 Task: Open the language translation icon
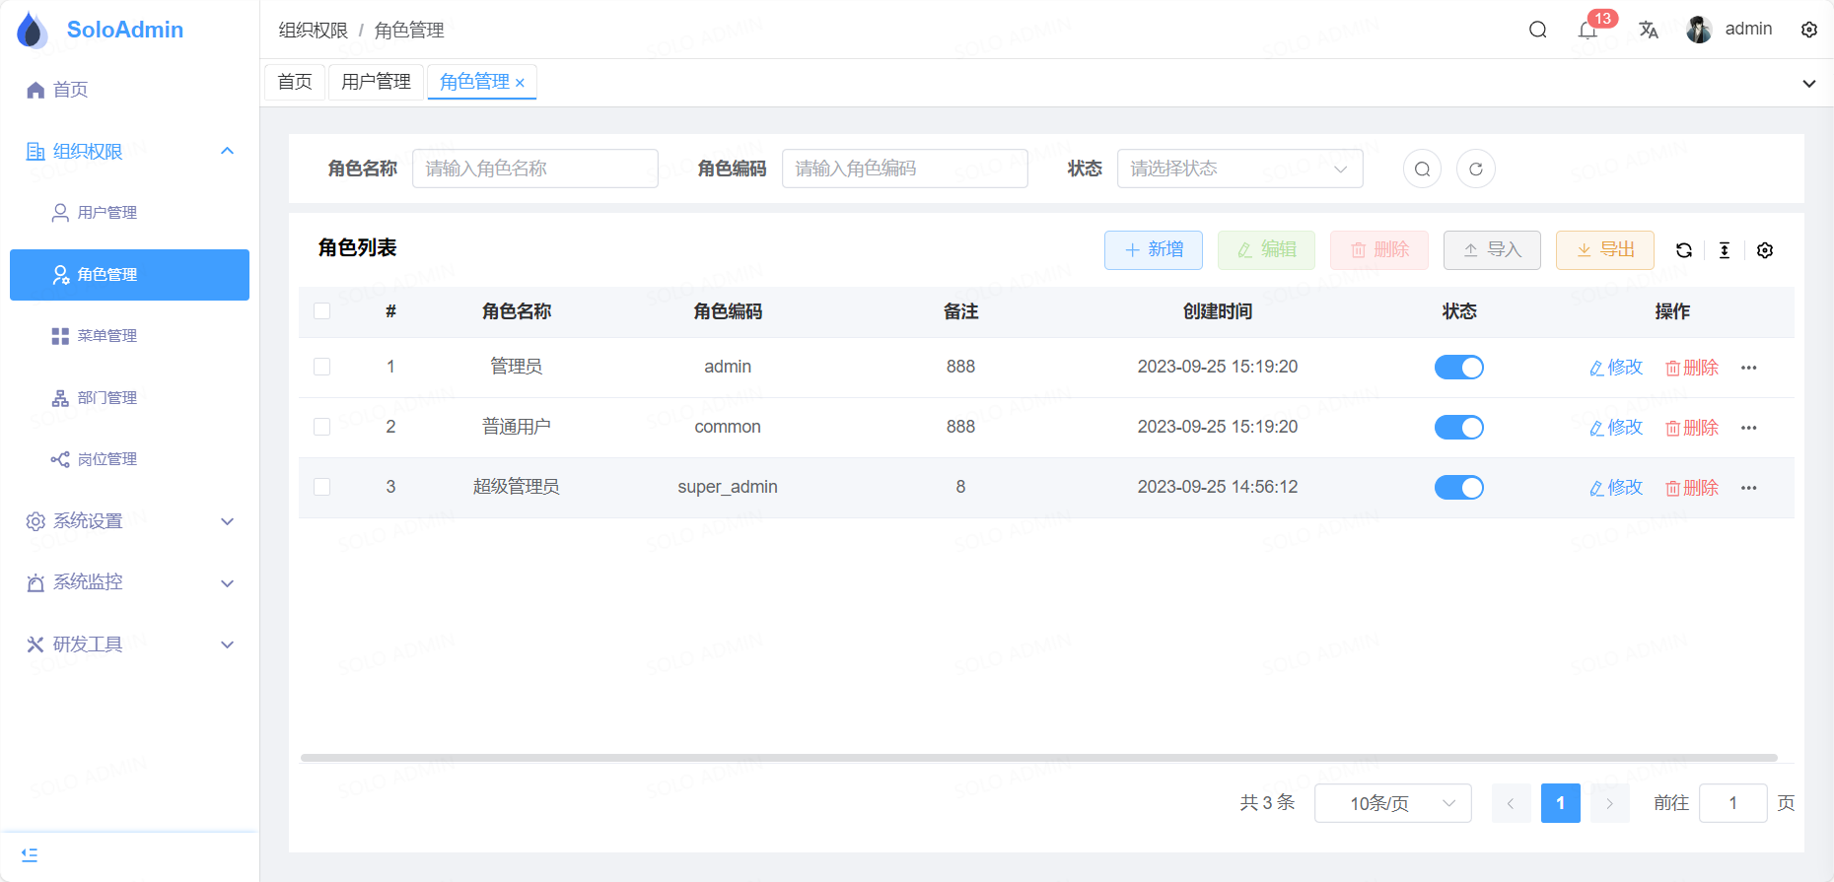click(x=1649, y=30)
